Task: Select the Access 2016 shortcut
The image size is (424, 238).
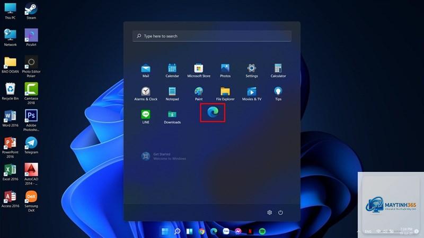Action: 10,199
